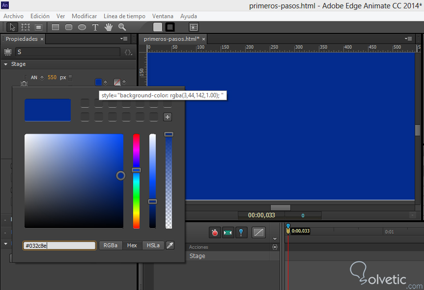This screenshot has height=290, width=424.
Task: Select the Transform tool
Action: (26, 27)
